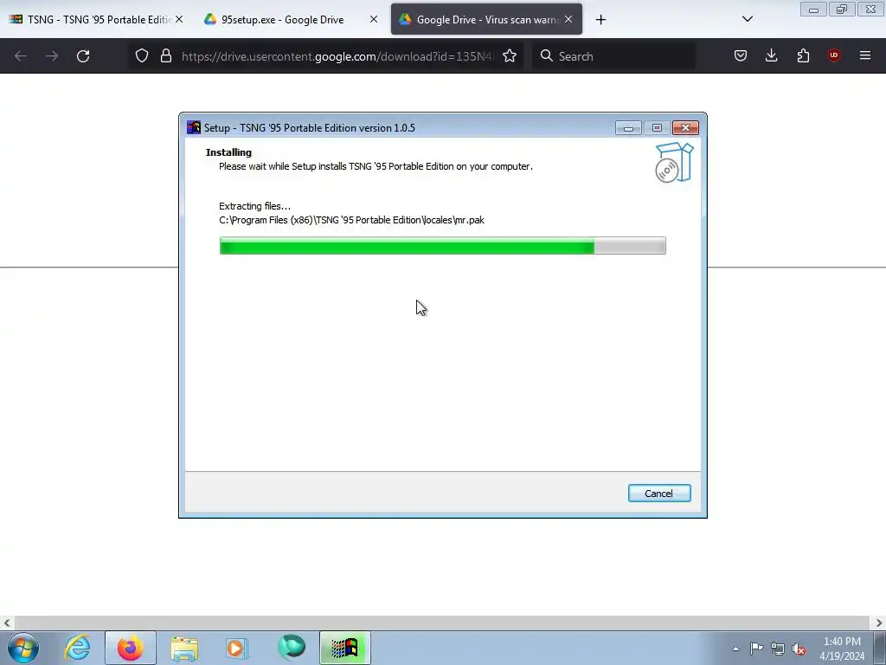The image size is (886, 665).
Task: Click the Show desktop button
Action: 879,648
